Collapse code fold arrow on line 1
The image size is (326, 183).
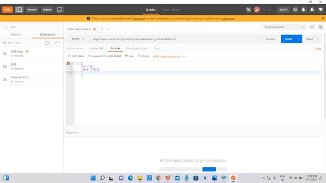(x=73, y=63)
